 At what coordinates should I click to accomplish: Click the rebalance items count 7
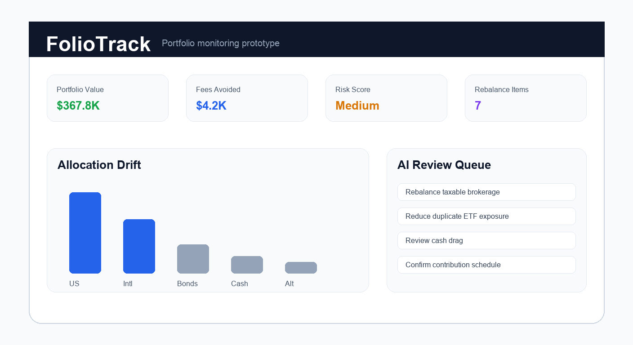click(x=478, y=106)
